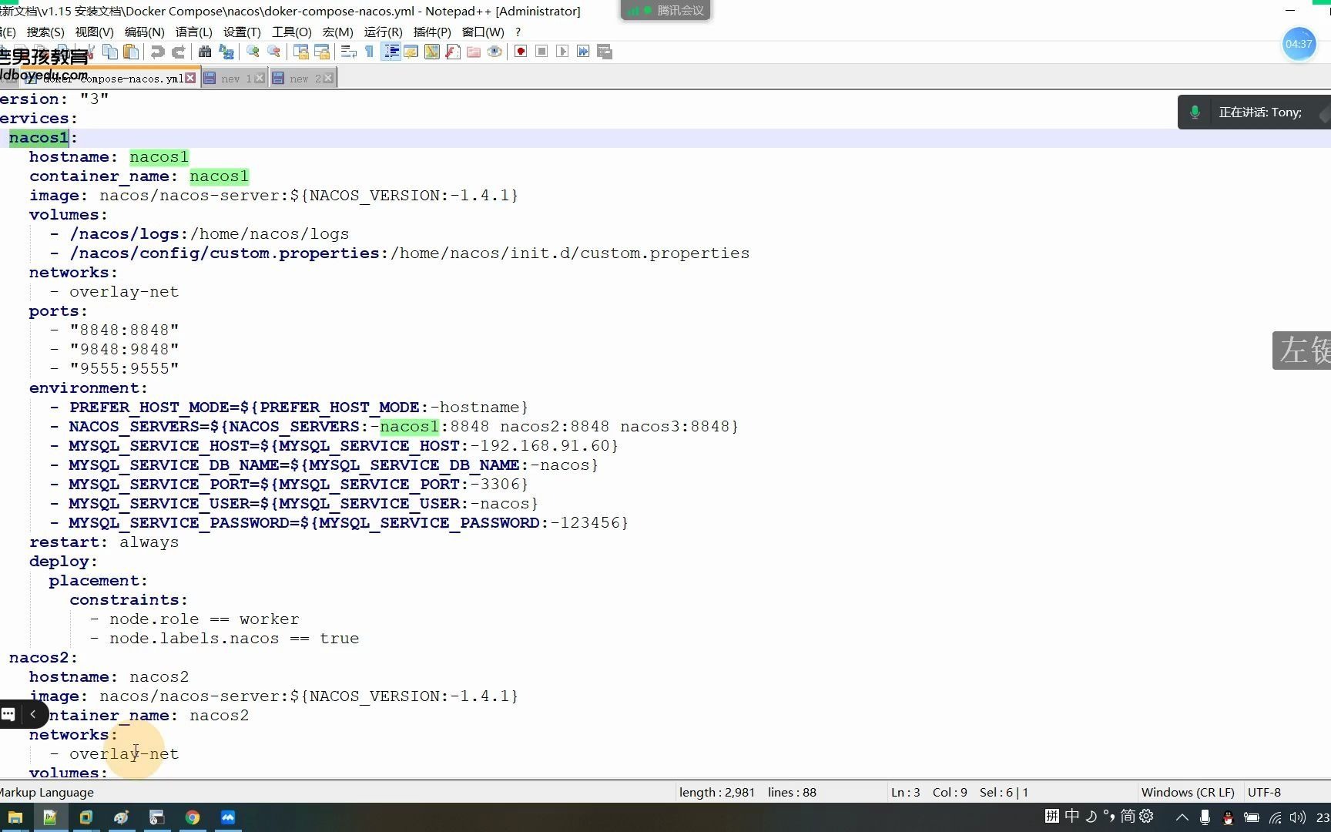Click the Ln : 3 status entry
This screenshot has width=1331, height=832.
pos(906,792)
